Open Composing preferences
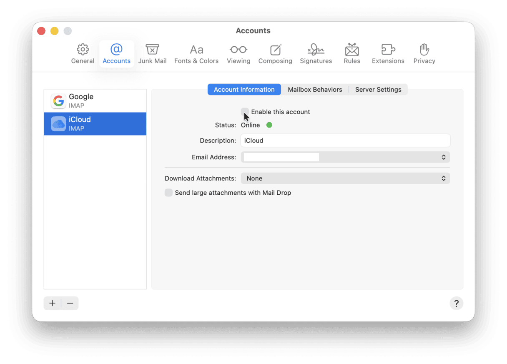The height and width of the screenshot is (364, 507). click(275, 53)
